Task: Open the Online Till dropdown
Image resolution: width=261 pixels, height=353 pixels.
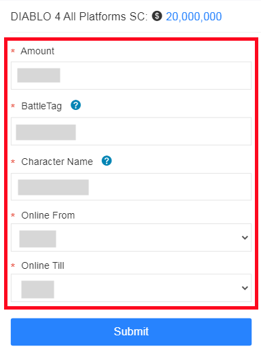Action: click(x=131, y=288)
